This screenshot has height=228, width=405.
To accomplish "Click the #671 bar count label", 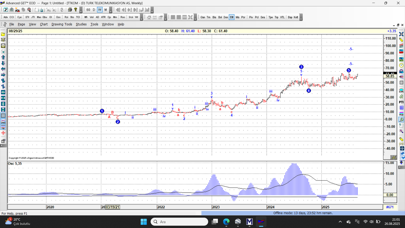I will (x=390, y=207).
